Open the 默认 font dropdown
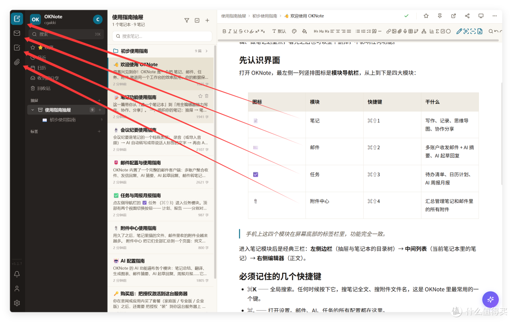The height and width of the screenshot is (322, 512). tap(279, 31)
